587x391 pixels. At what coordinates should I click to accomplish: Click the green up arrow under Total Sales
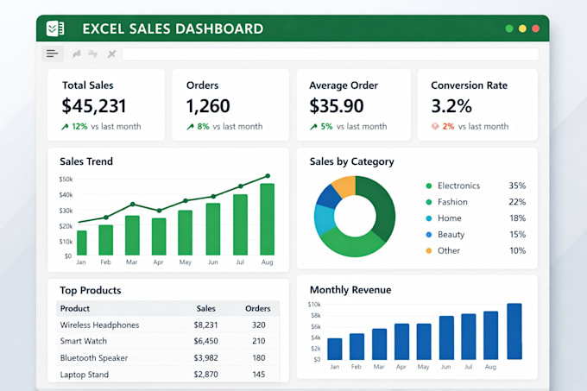pos(65,127)
